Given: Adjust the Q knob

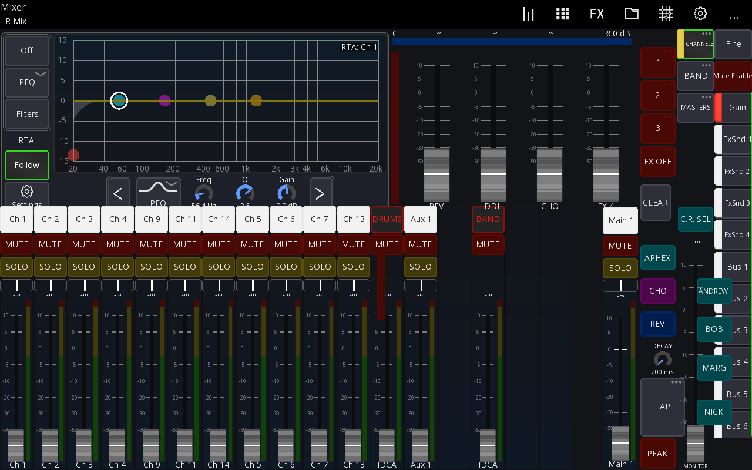Looking at the screenshot, I should pos(245,193).
